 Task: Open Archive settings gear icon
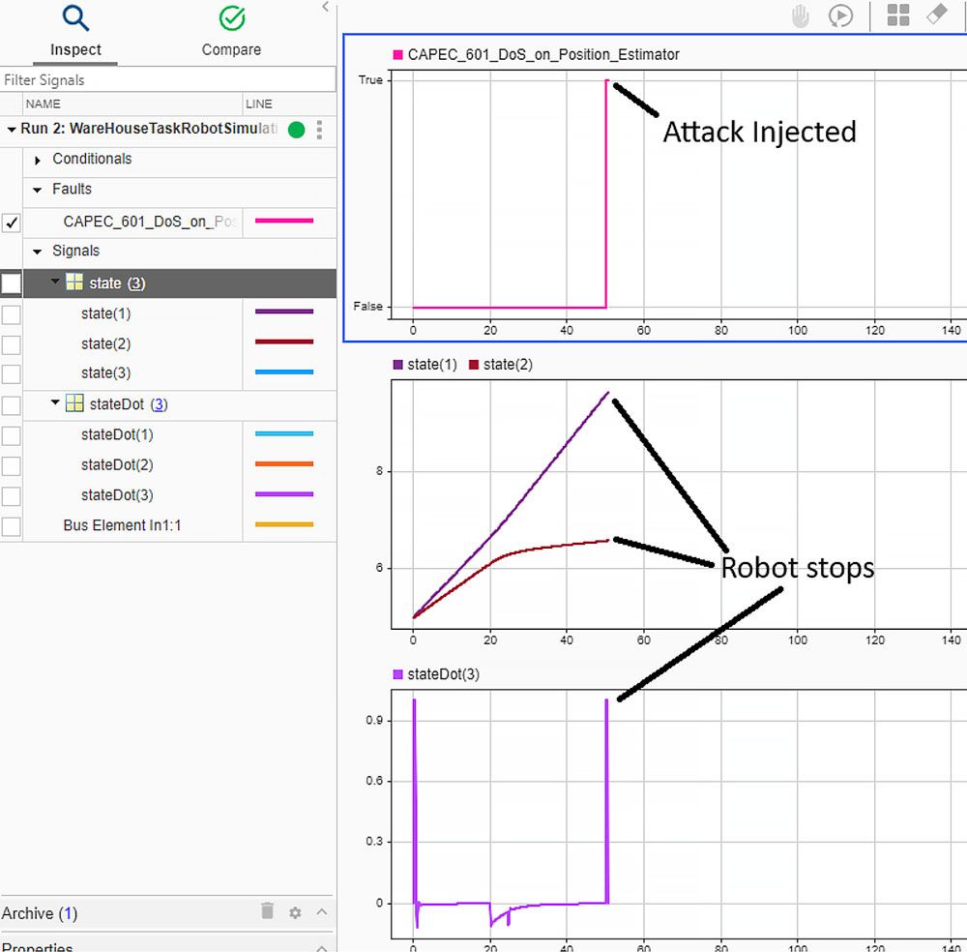pyautogui.click(x=296, y=912)
